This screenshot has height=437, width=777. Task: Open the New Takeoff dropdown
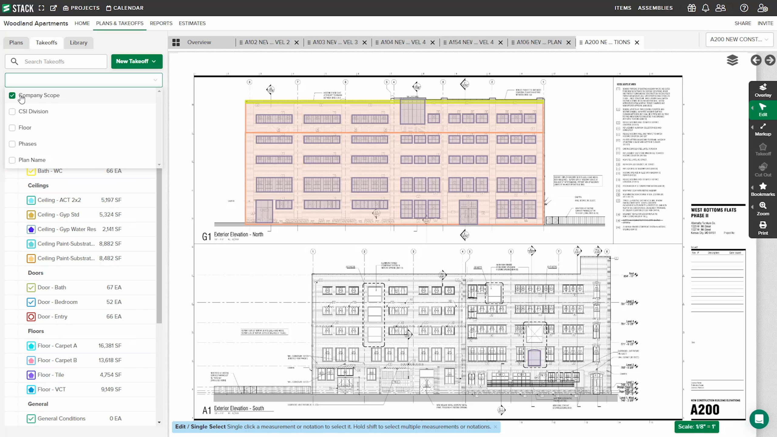coord(137,61)
